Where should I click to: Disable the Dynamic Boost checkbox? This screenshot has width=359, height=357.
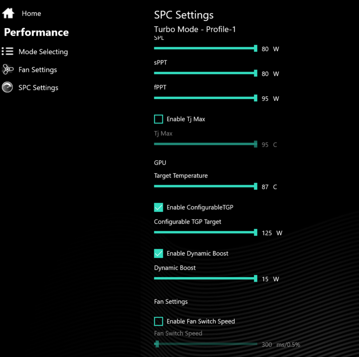click(159, 253)
